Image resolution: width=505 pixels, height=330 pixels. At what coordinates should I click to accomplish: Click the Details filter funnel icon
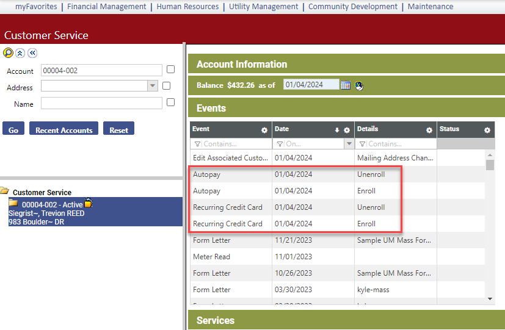pyautogui.click(x=362, y=144)
